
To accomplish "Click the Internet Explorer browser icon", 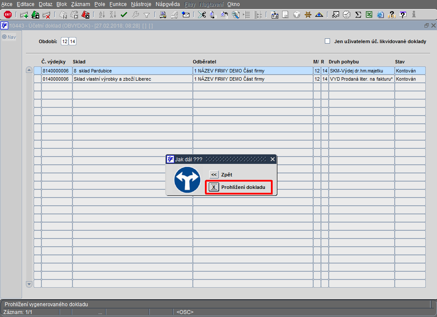I will point(380,15).
